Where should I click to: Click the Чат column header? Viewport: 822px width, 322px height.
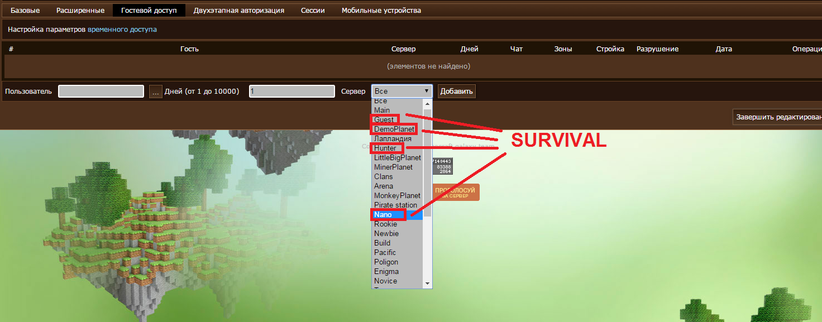(x=517, y=49)
